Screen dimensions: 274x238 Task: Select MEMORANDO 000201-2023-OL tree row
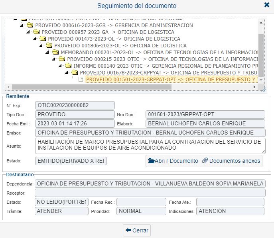pos(159,52)
